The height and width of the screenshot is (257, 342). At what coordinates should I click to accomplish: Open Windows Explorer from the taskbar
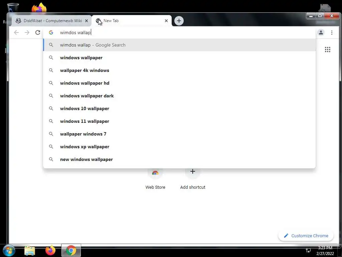click(30, 251)
